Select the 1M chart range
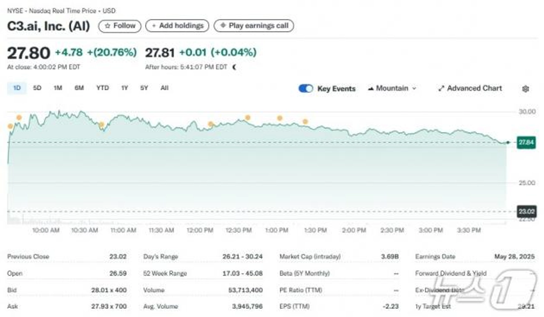544x317 pixels. pyautogui.click(x=58, y=88)
